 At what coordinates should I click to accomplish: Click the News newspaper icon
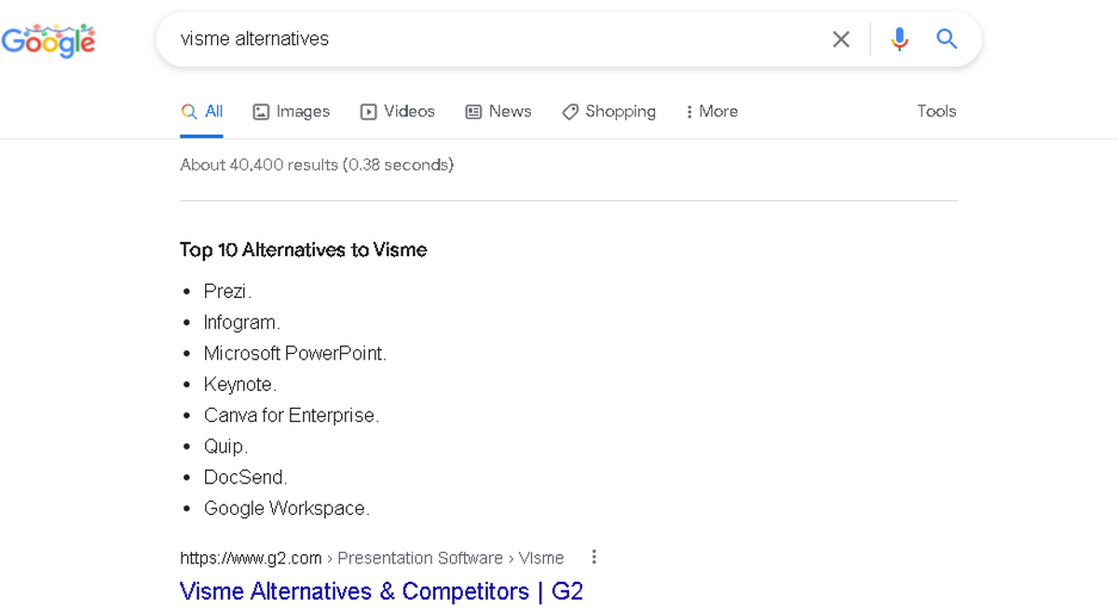tap(474, 112)
